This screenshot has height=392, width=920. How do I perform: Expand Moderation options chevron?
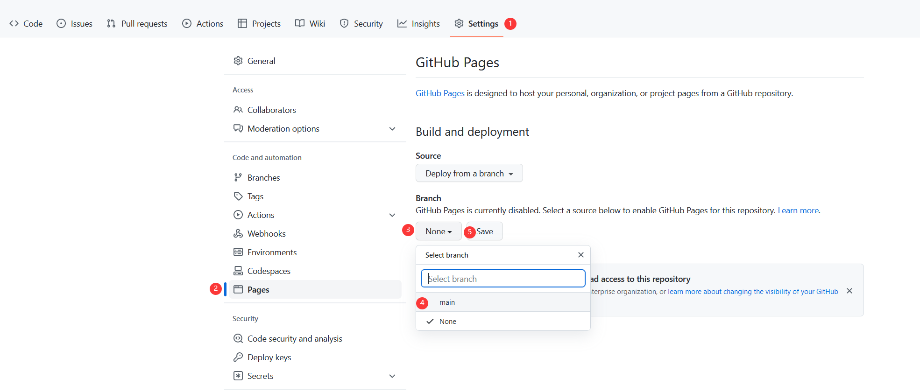coord(392,129)
